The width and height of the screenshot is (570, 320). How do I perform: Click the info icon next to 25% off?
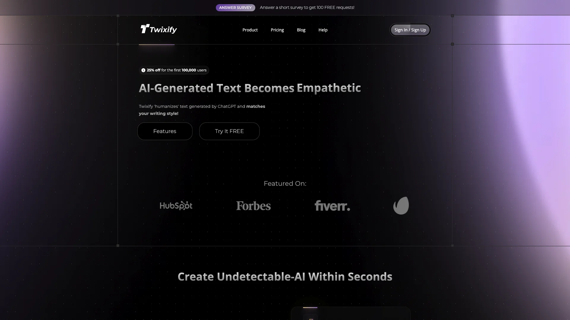(x=143, y=70)
